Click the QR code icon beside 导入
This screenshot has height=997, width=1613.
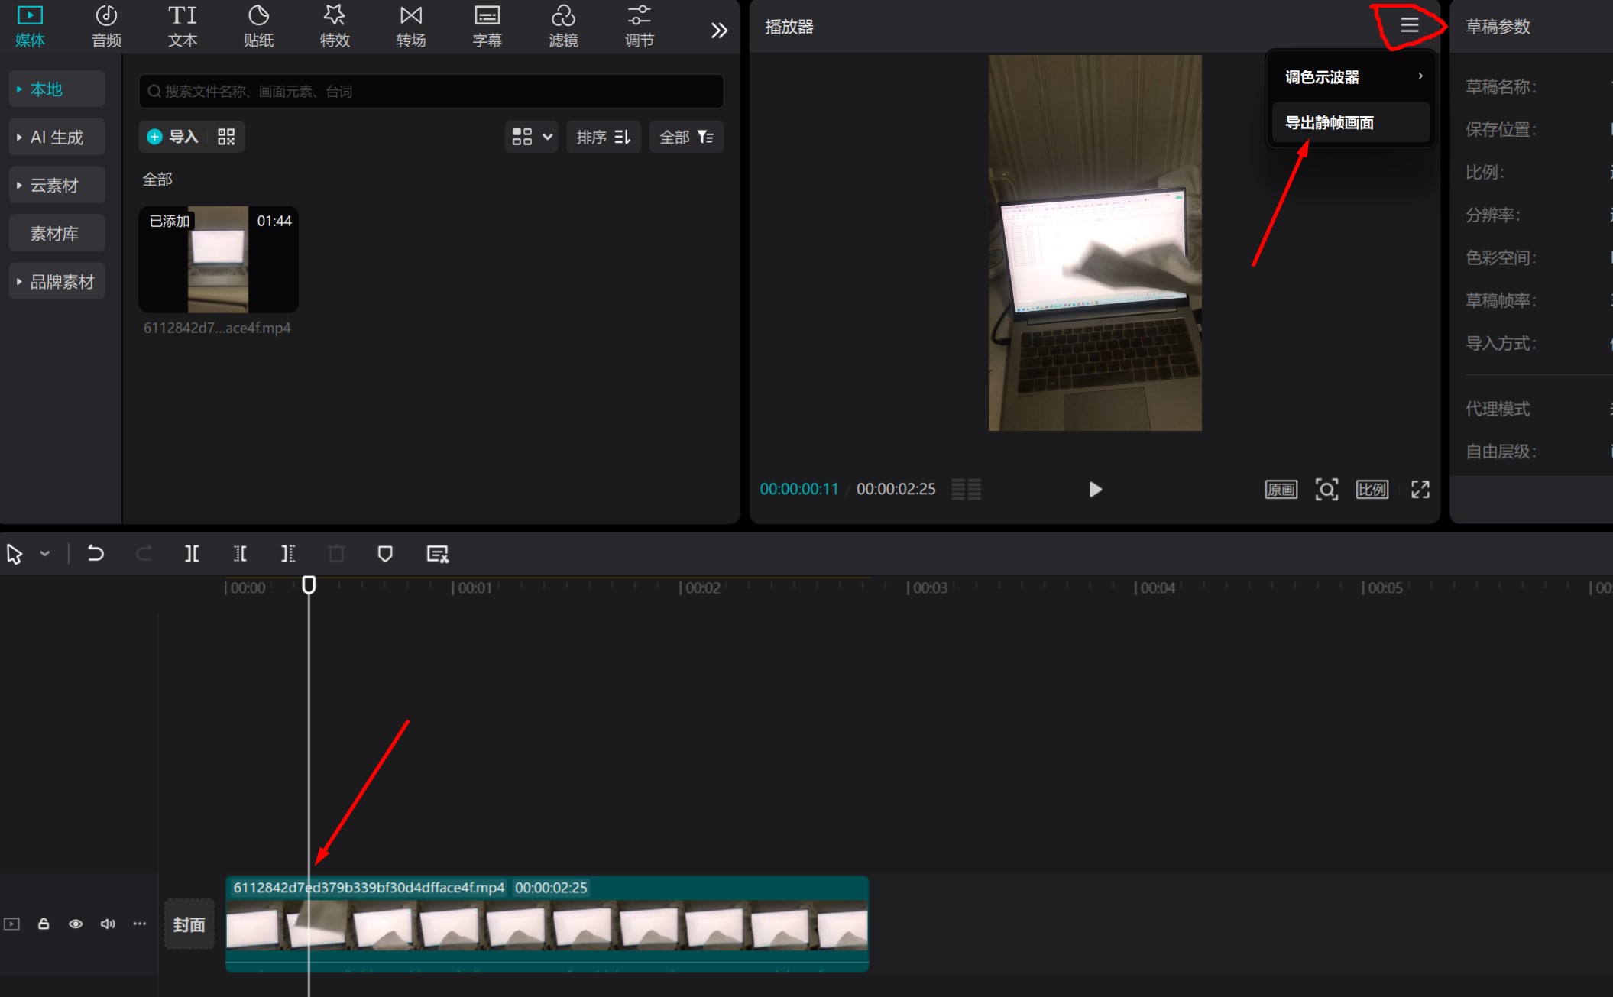[x=226, y=137]
